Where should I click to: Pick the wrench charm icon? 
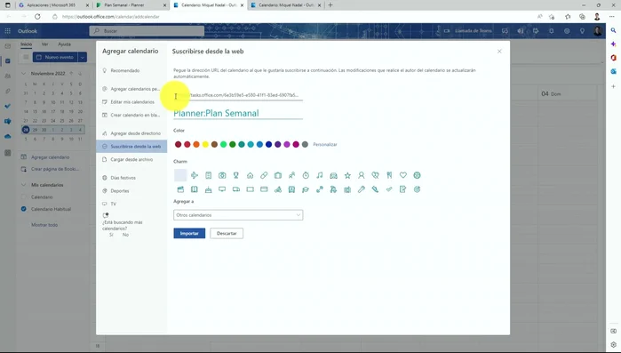coord(362,189)
